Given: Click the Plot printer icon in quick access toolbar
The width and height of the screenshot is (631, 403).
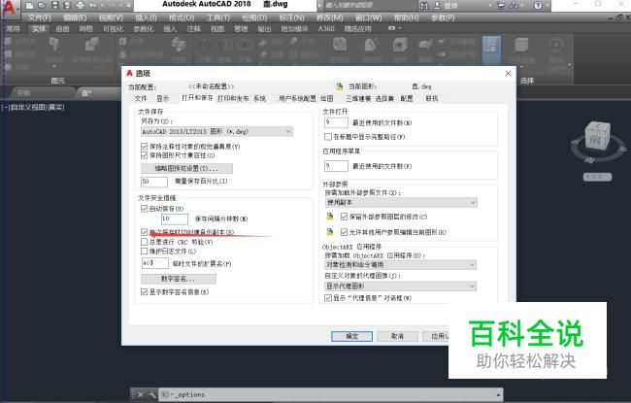Looking at the screenshot, I should [80, 5].
